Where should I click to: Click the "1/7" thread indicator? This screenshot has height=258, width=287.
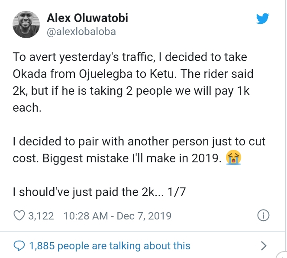tap(177, 192)
